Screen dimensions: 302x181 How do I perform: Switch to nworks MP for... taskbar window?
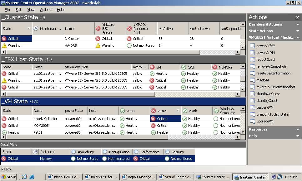point(102,177)
